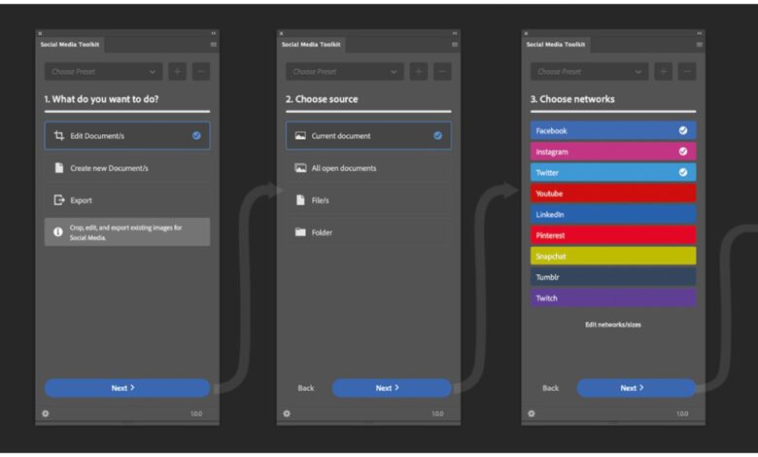Open the Edit networks/sizes link
Viewport: 758px width, 457px height.
(x=613, y=325)
